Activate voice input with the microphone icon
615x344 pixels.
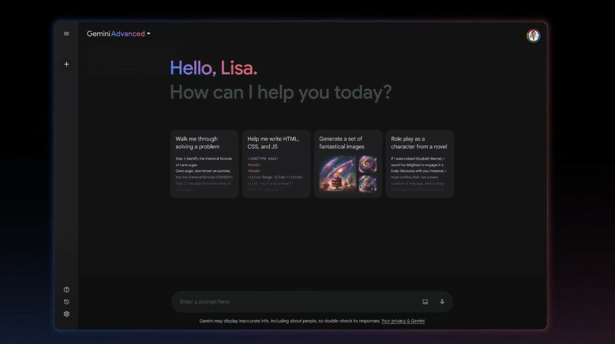pos(441,301)
